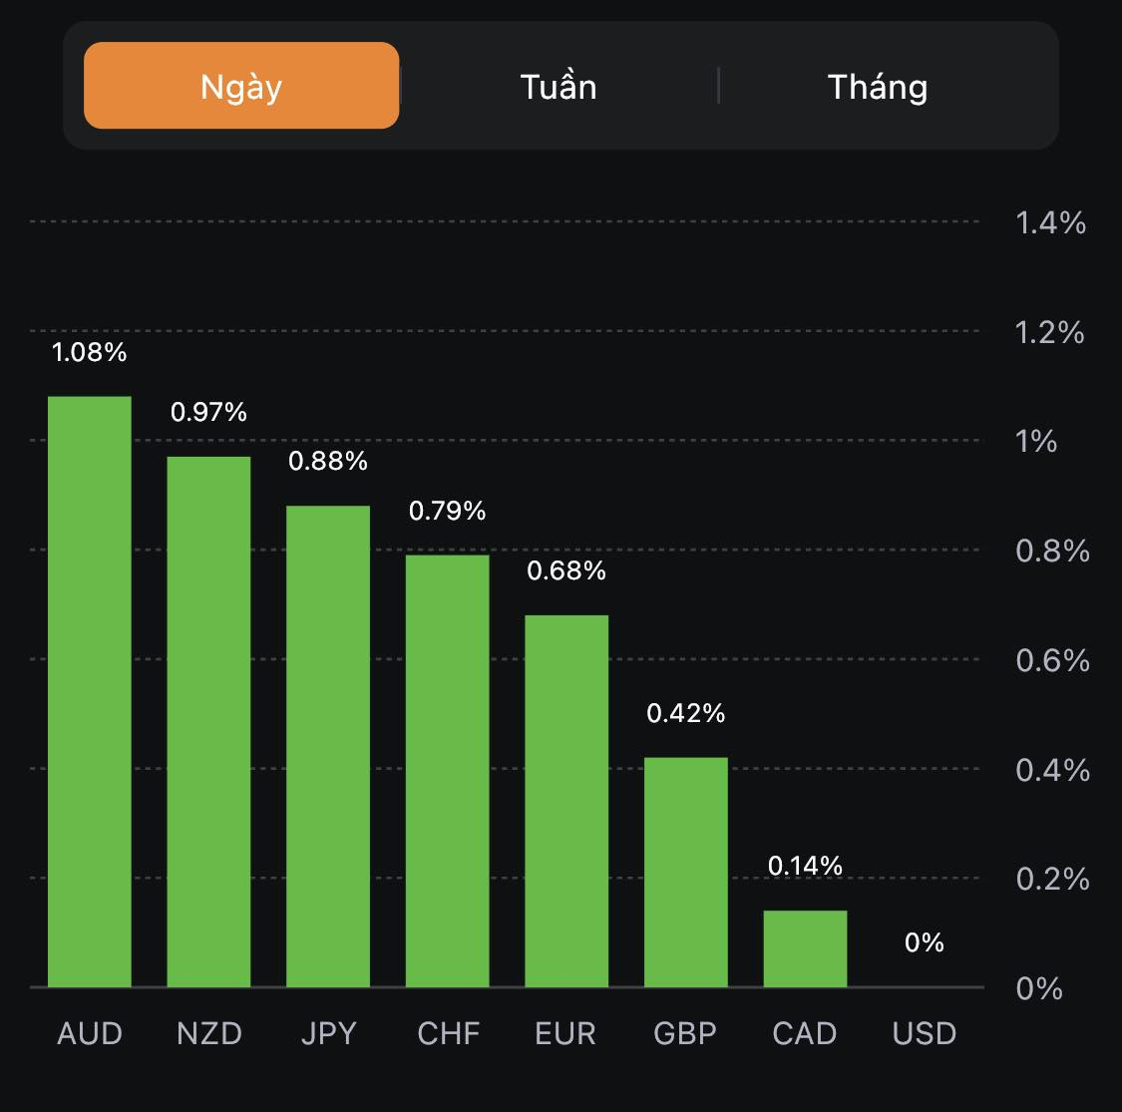Click the 0.6% axis label
Screen dimensions: 1122x1112
[1052, 660]
